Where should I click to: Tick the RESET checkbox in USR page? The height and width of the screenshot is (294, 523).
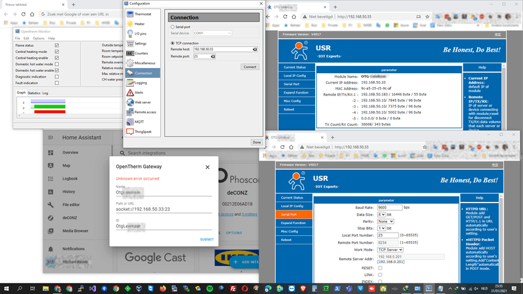coord(380,268)
